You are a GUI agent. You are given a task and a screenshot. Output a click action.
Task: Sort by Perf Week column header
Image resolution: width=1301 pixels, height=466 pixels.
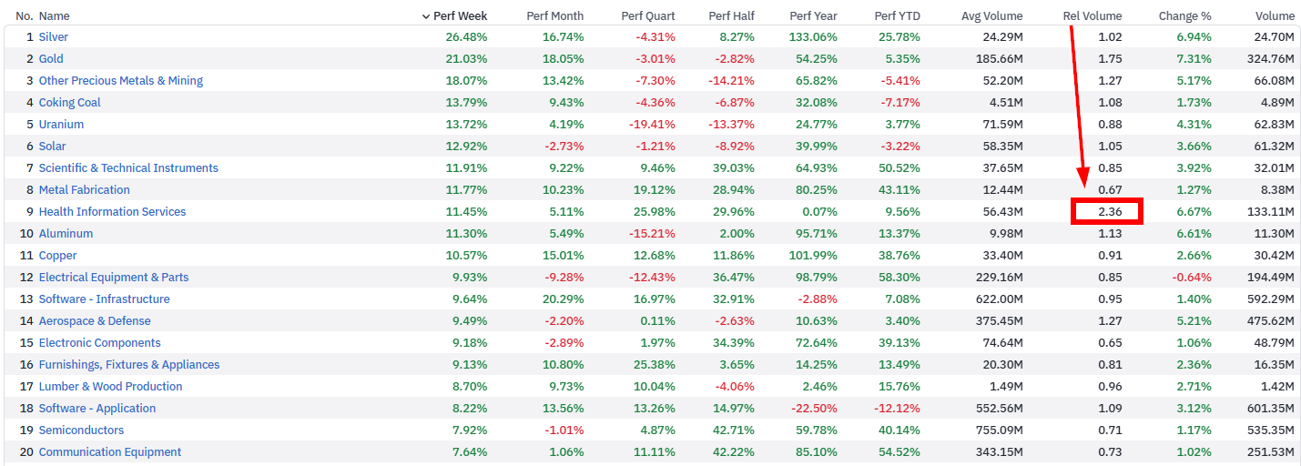pos(454,15)
